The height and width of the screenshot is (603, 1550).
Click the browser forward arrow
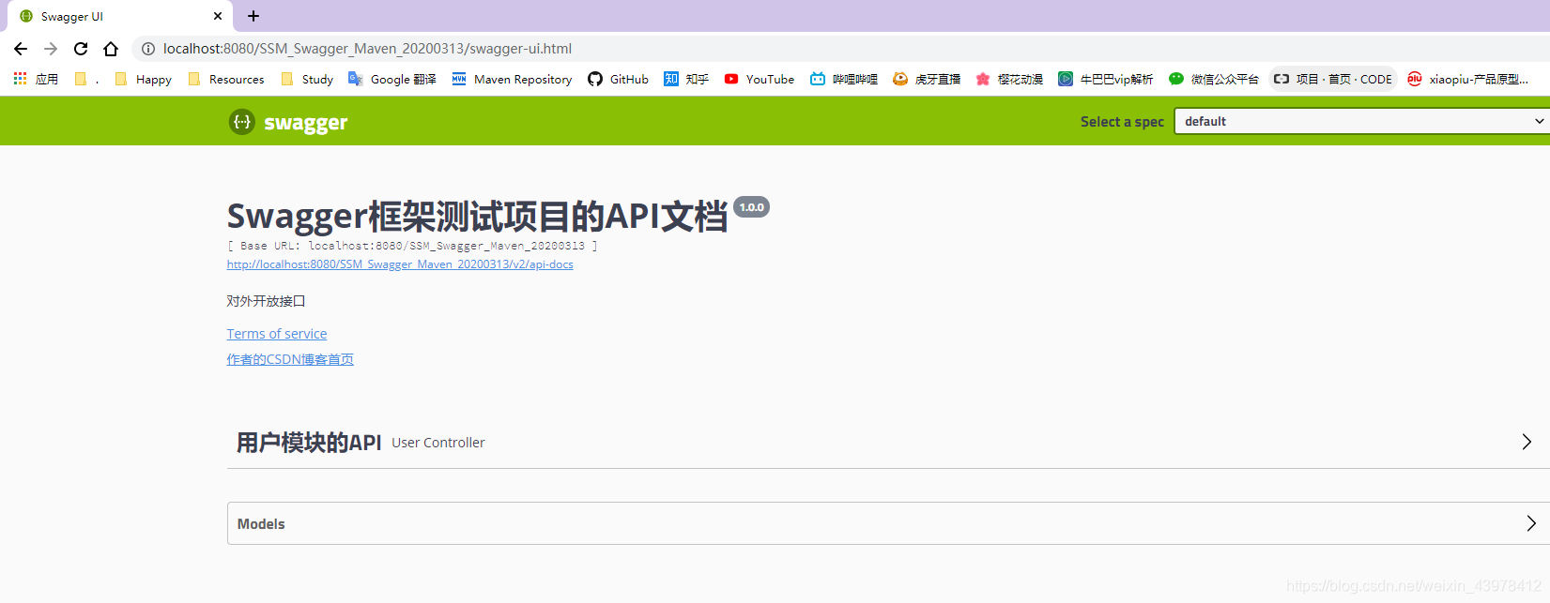[x=51, y=49]
